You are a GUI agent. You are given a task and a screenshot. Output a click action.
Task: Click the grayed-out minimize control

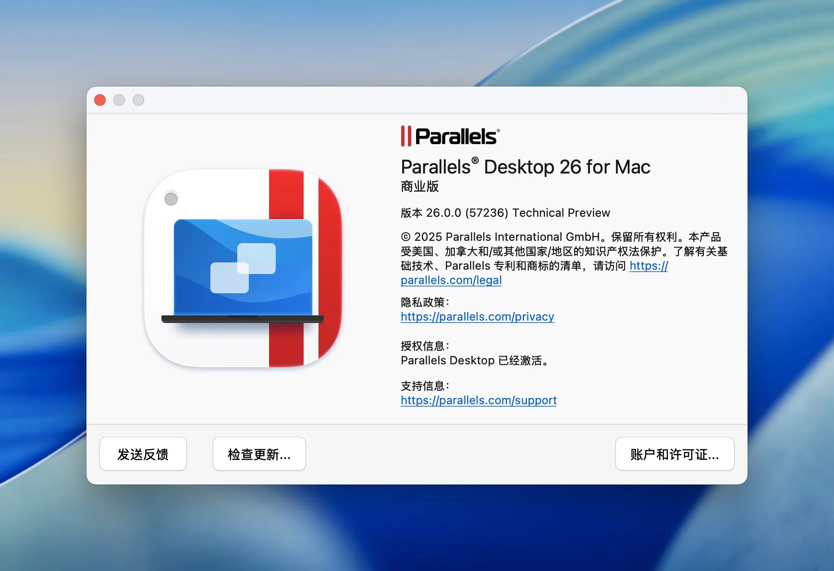(x=119, y=99)
